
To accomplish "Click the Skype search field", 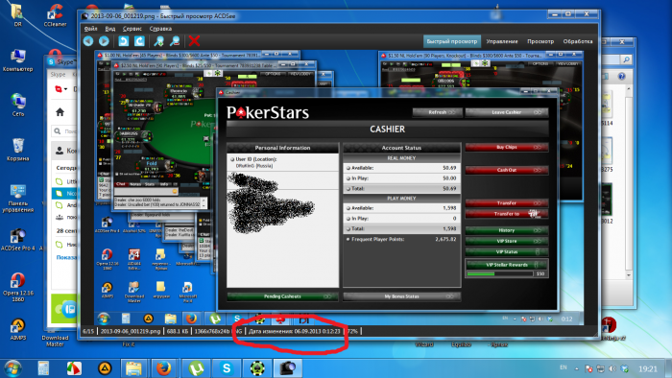I will [x=65, y=131].
